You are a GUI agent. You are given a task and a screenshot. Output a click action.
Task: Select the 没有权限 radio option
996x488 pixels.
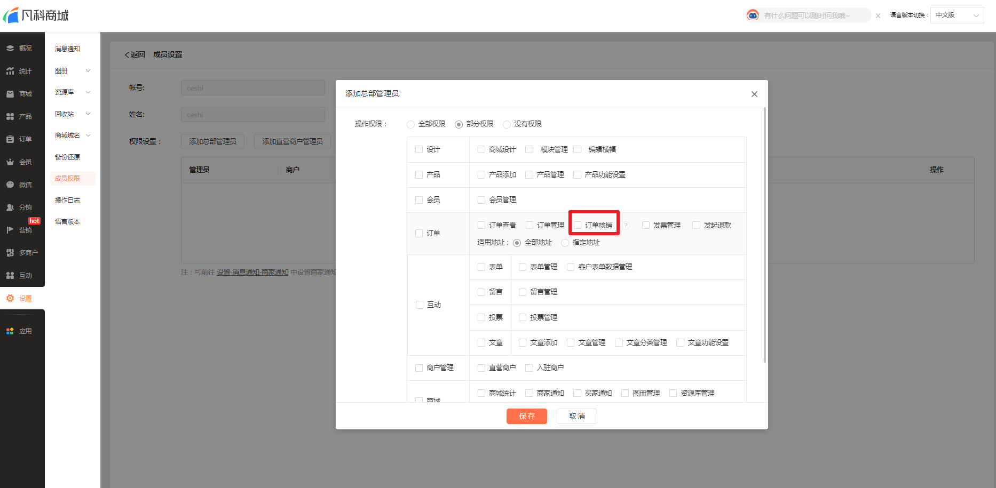(x=507, y=124)
